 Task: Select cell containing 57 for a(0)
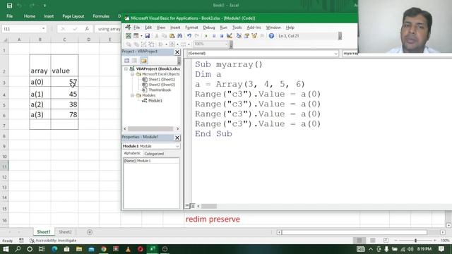[64, 83]
